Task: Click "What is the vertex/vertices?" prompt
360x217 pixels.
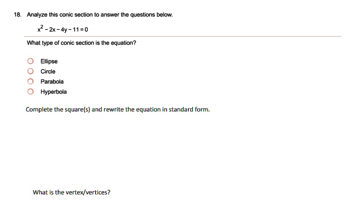Action: click(x=72, y=192)
